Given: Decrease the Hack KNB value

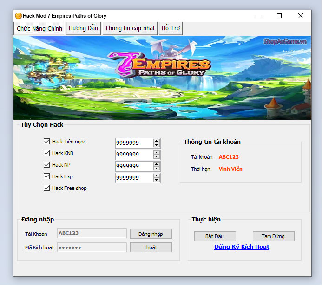Looking at the screenshot, I should pyautogui.click(x=157, y=157).
